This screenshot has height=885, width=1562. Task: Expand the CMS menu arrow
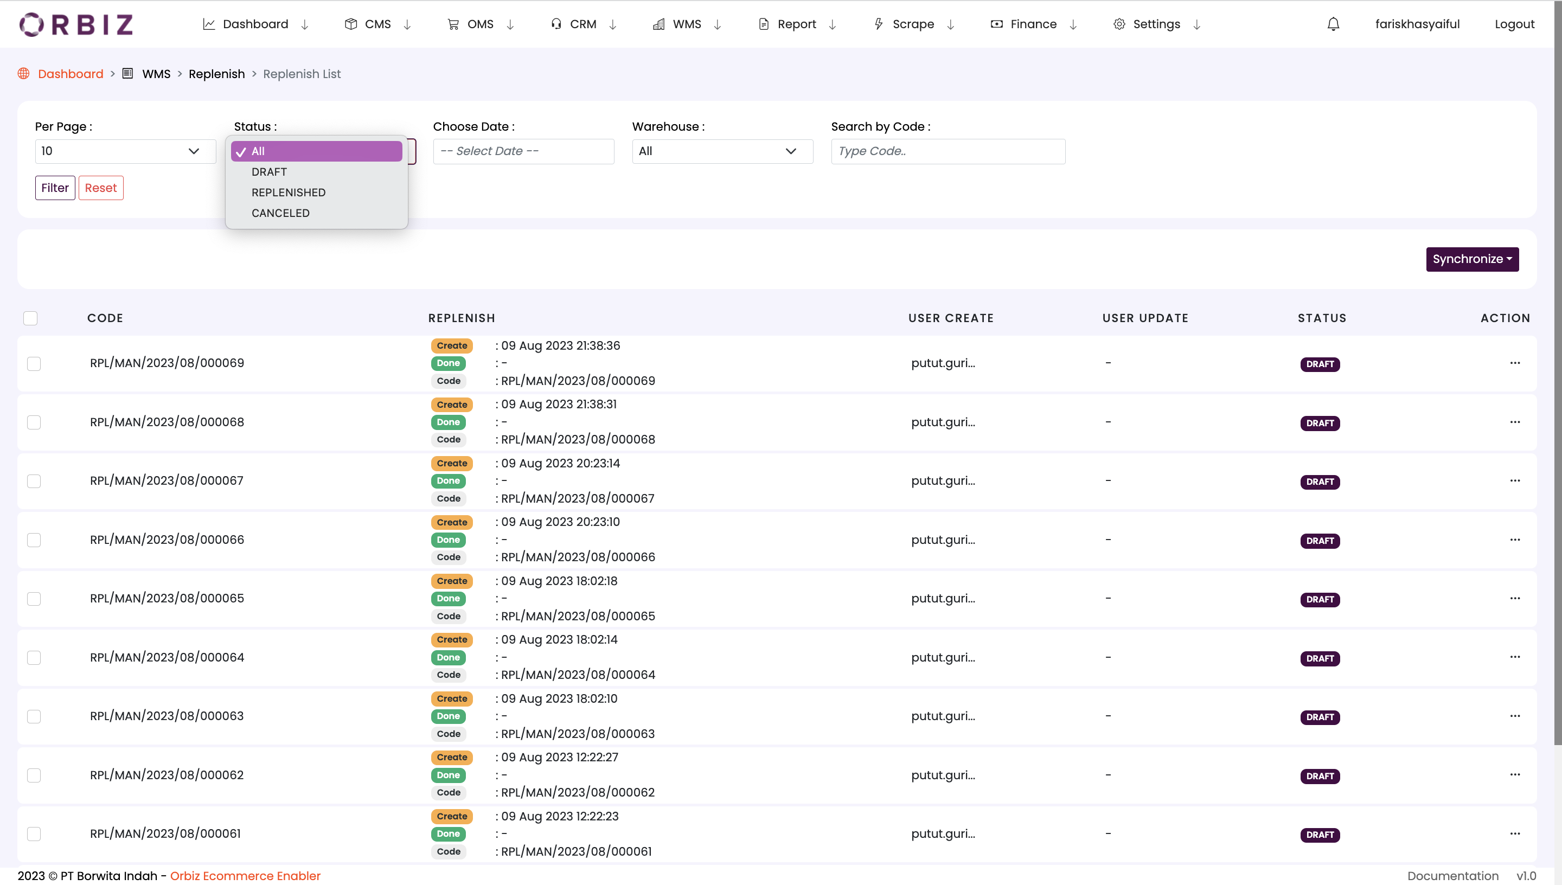coord(408,24)
